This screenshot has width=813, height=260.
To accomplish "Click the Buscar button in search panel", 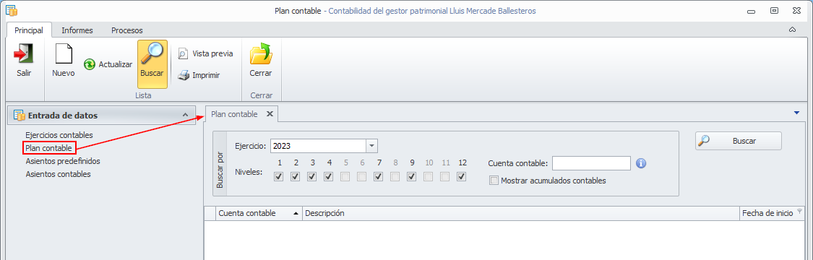I will pyautogui.click(x=739, y=141).
